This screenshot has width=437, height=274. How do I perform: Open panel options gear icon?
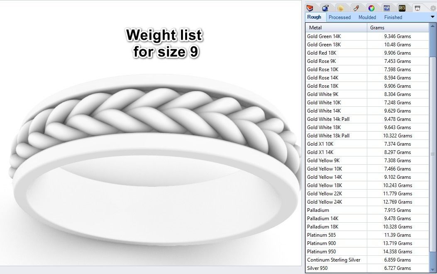pos(433,8)
